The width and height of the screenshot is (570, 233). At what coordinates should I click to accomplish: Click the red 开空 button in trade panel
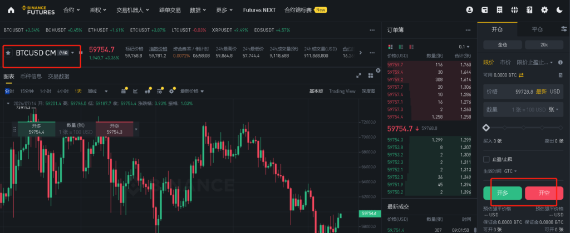544,193
